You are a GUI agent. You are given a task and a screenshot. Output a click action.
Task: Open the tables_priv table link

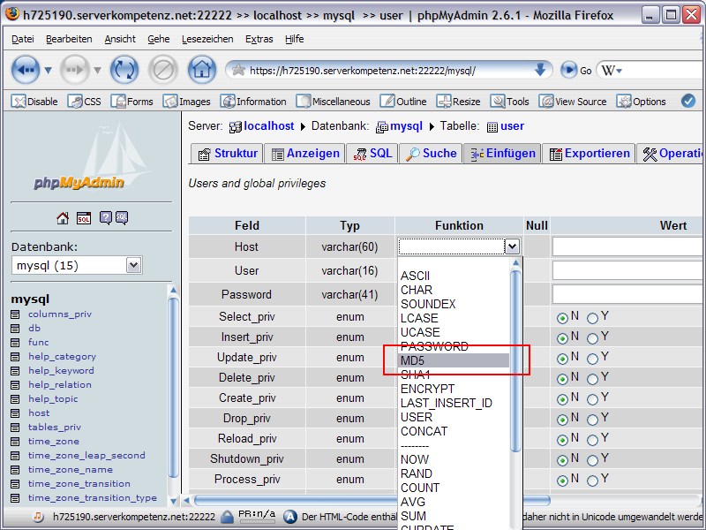(x=55, y=428)
